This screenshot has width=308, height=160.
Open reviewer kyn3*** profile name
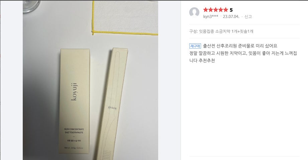tap(211, 16)
